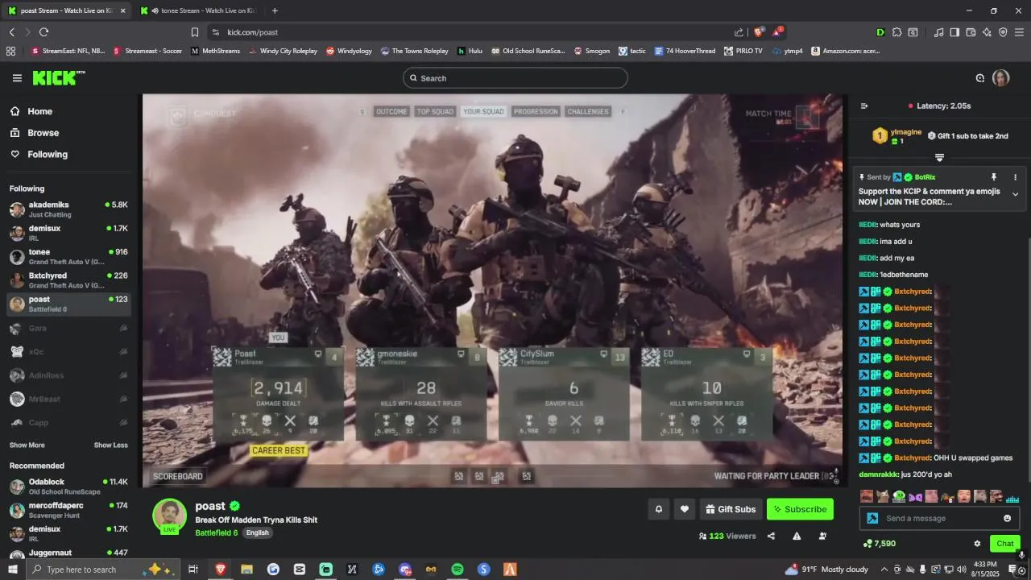Open the notifications bell for poast
The width and height of the screenshot is (1031, 580).
click(659, 509)
